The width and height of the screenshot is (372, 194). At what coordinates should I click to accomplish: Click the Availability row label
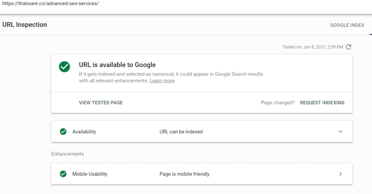click(x=84, y=132)
